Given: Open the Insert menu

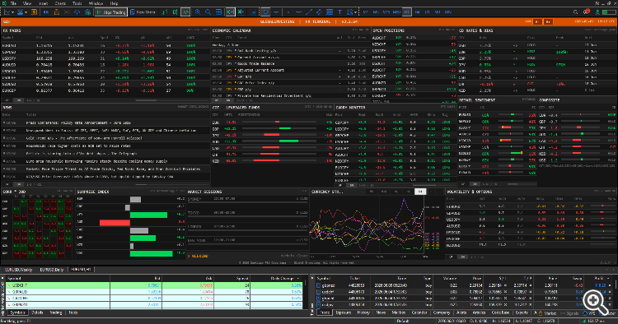Looking at the screenshot, I should [x=44, y=3].
